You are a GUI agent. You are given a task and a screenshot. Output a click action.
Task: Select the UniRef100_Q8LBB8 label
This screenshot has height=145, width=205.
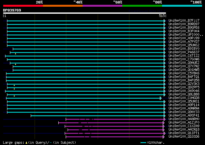(184, 95)
